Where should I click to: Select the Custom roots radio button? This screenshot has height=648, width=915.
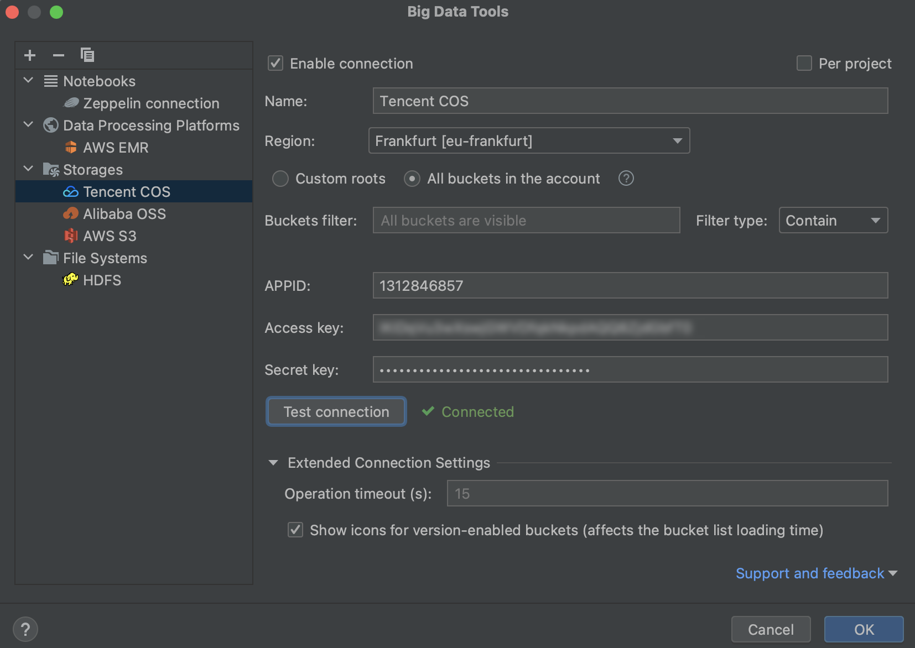pos(280,178)
